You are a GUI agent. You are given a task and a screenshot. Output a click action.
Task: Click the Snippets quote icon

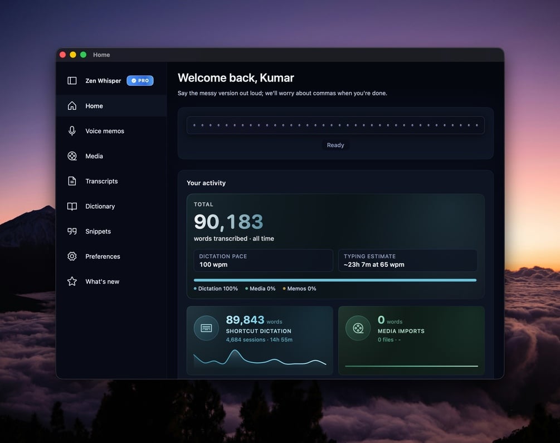coord(72,231)
